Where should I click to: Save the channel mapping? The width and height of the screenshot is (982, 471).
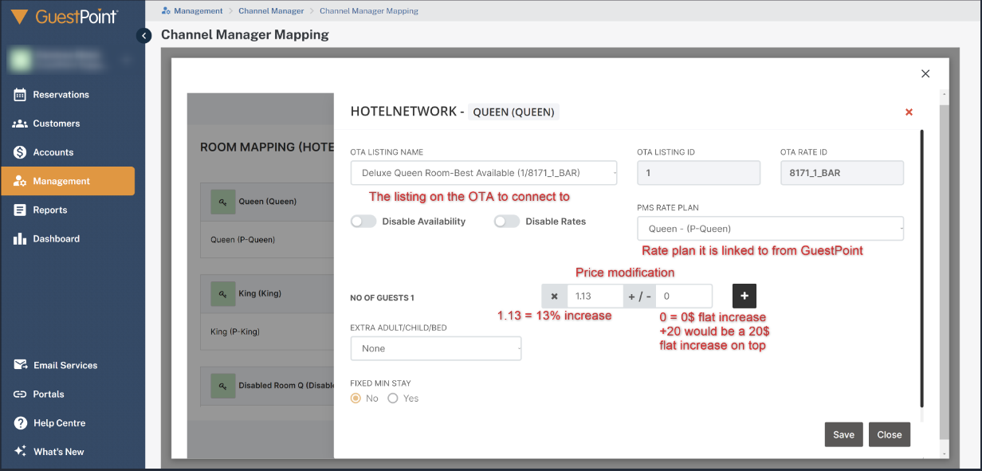coord(843,434)
